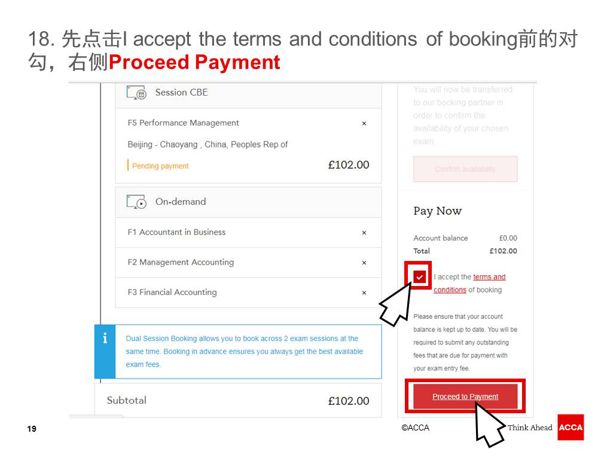Select the Pay Now heading
This screenshot has height=458, width=607.
click(437, 211)
